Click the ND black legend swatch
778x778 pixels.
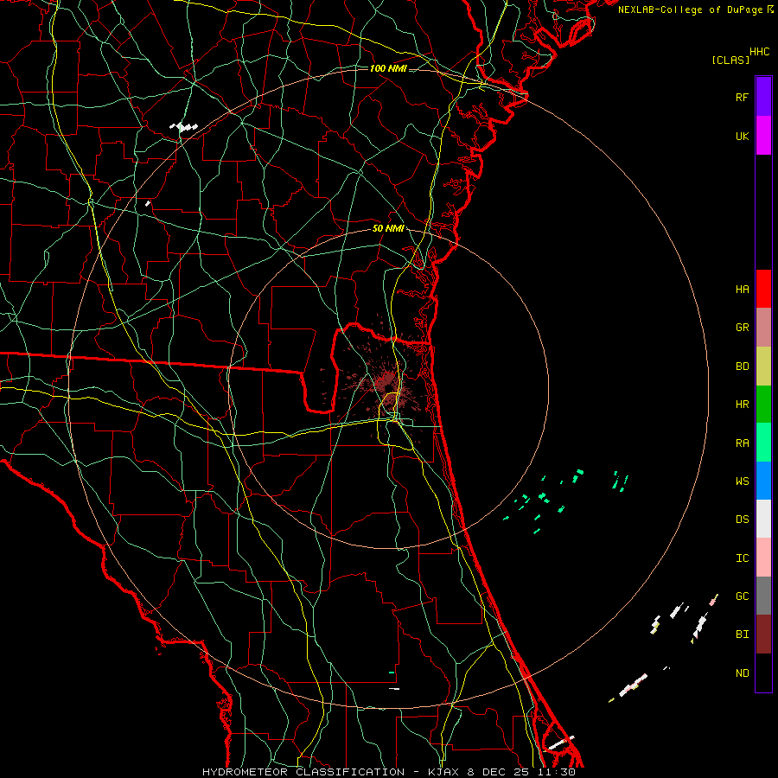click(763, 673)
